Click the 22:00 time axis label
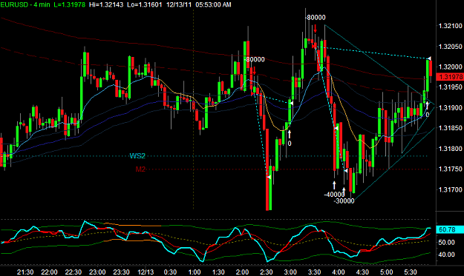 [49, 272]
